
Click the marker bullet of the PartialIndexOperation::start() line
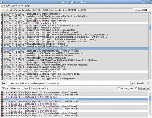tap(2, 35)
